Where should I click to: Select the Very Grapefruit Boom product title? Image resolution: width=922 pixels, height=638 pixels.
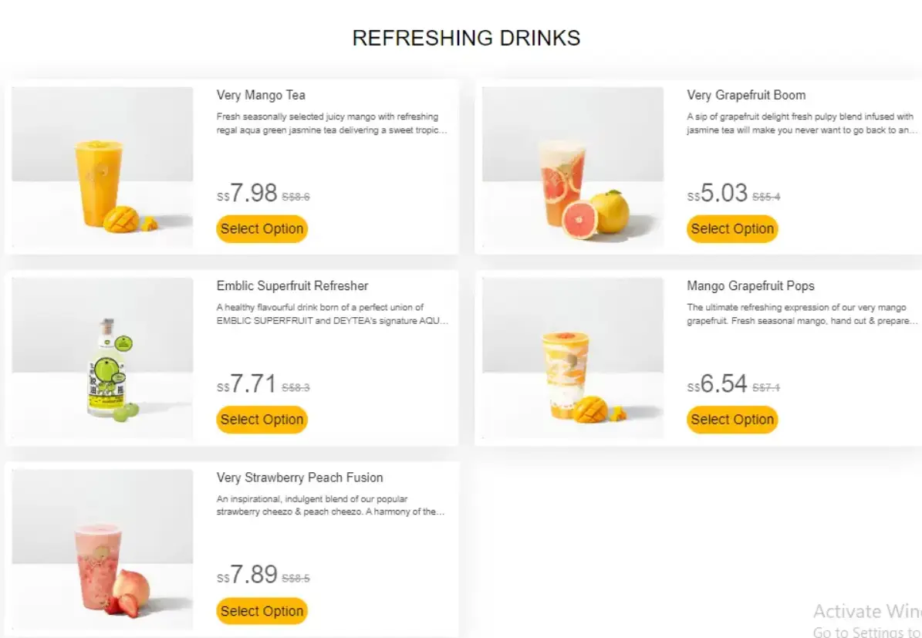point(745,95)
